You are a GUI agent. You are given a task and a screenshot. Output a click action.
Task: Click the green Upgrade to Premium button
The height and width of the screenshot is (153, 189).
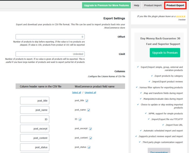165,53
